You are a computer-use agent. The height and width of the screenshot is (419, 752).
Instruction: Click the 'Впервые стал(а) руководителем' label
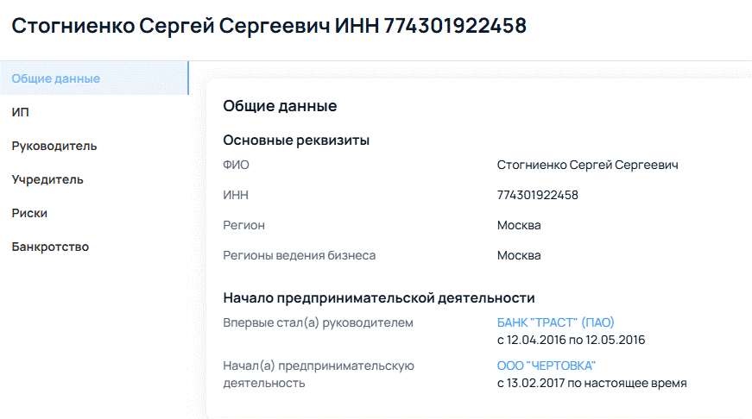(x=318, y=322)
